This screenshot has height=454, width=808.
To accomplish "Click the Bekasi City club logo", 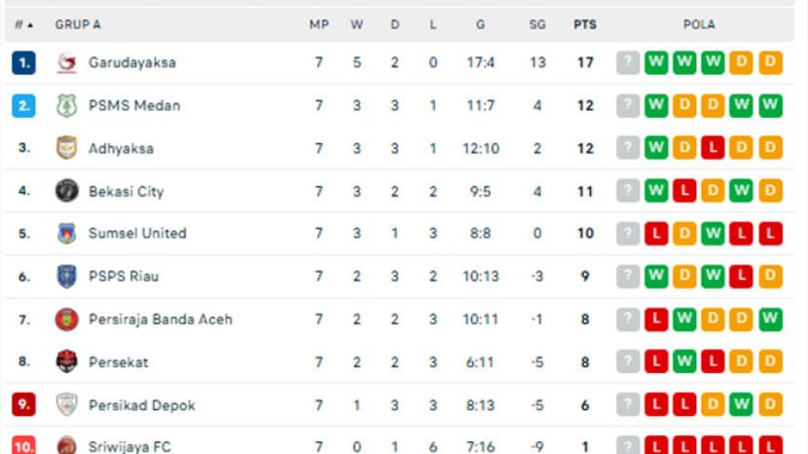I will click(x=66, y=191).
